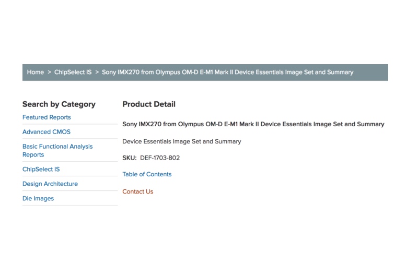Click the Product Detail heading

(x=148, y=104)
